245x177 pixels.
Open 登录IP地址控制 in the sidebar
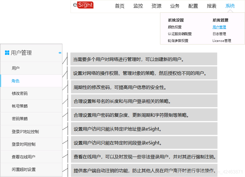point(31,131)
